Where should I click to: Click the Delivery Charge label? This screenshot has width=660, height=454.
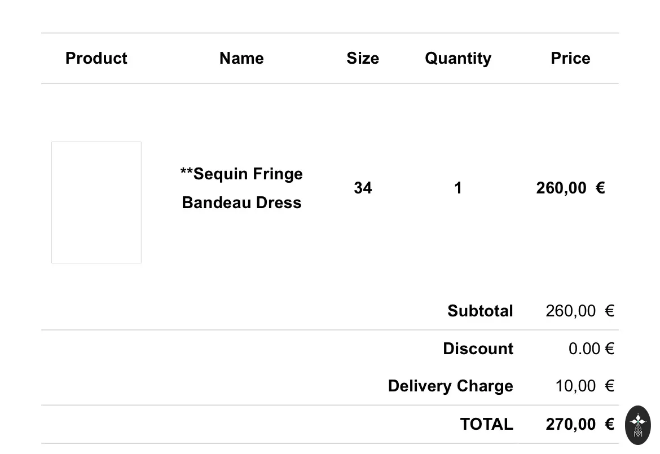(x=450, y=386)
